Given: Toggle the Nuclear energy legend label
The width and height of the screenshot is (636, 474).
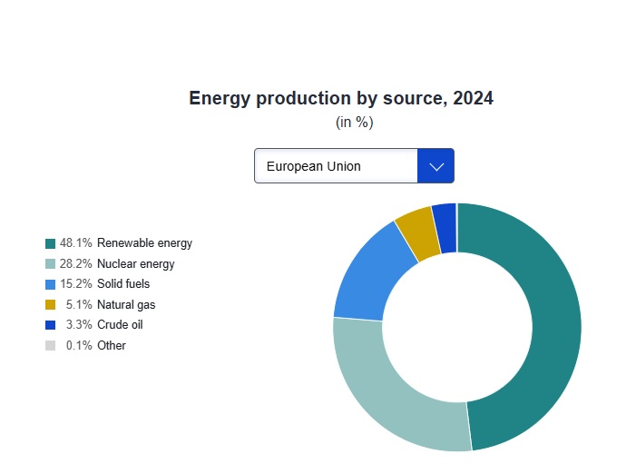Looking at the screenshot, I should pos(135,264).
